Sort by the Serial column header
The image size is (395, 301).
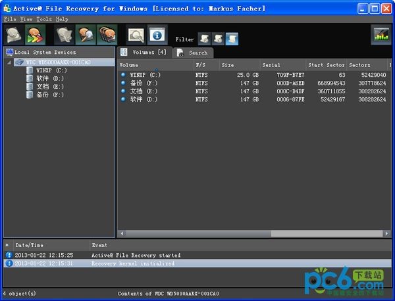pos(282,65)
